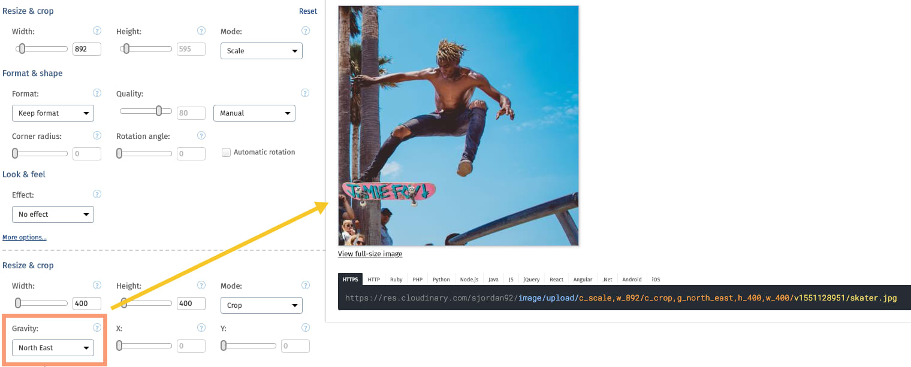
Task: Open help icon next to Gravity
Action: [x=97, y=328]
